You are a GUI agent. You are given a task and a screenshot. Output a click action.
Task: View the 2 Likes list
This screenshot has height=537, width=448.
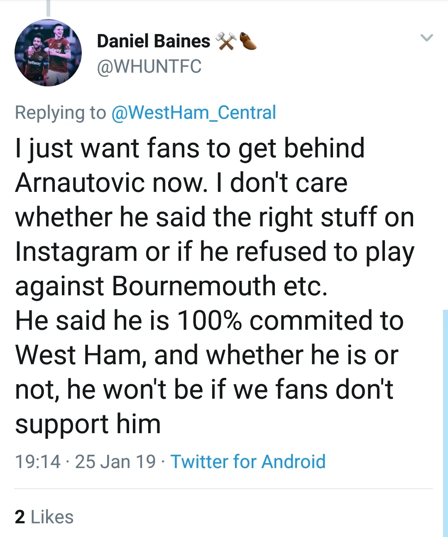44,517
